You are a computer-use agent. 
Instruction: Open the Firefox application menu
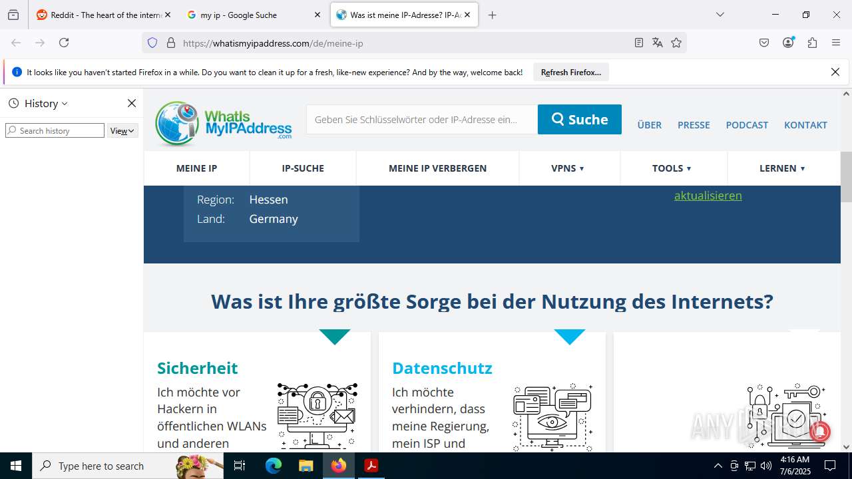pyautogui.click(x=836, y=43)
